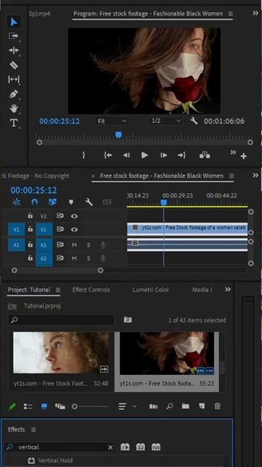Screen dimensions: 262x467
Task: Open Program Monitor panel menu
Action: pos(231,14)
